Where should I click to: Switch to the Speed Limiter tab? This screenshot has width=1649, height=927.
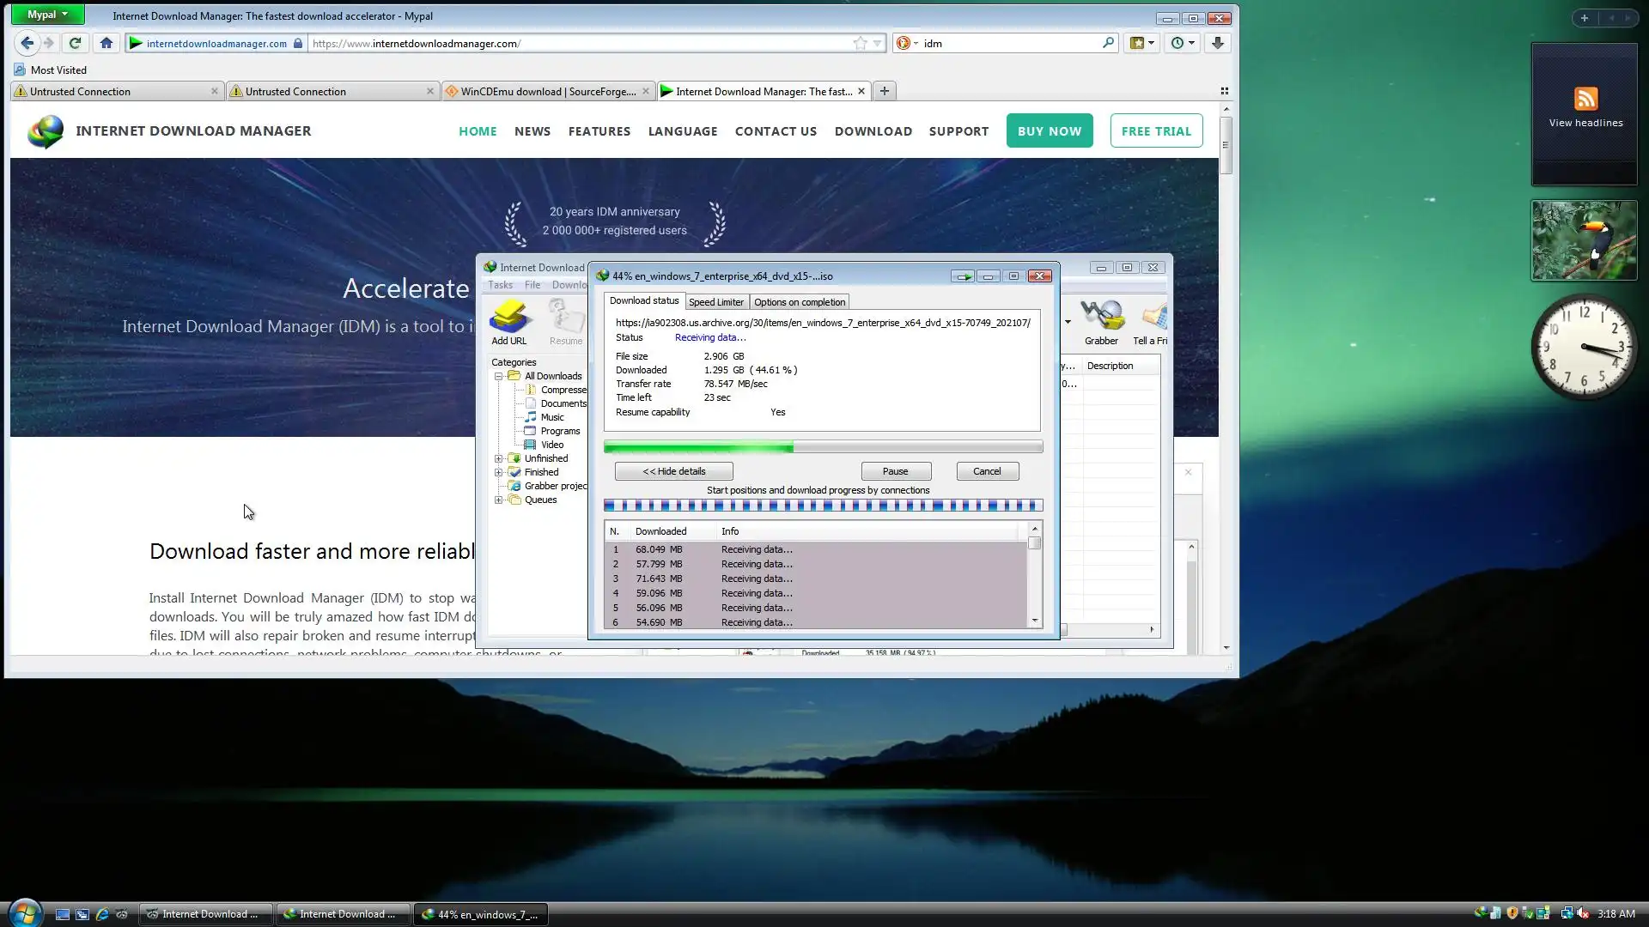click(715, 302)
